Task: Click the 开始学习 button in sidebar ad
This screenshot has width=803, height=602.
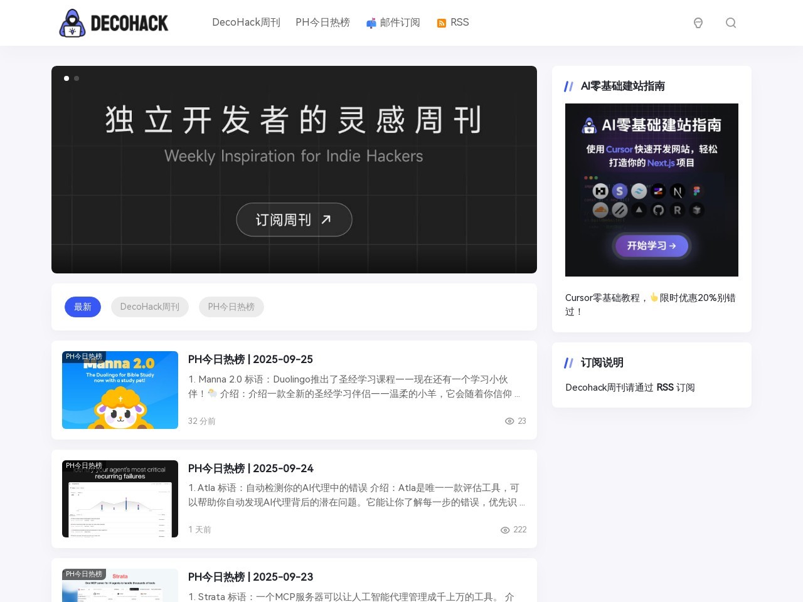Action: tap(651, 246)
